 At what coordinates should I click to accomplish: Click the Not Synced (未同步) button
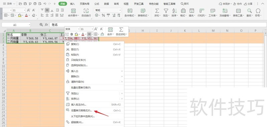225,4
